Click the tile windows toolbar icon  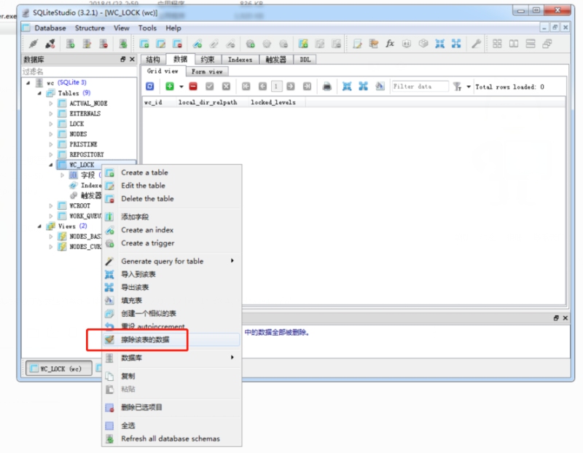(497, 44)
